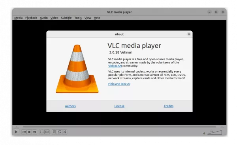Image resolution: width=237 pixels, height=145 pixels.
Task: Click the Play button in VLC controls
Action: point(16,132)
